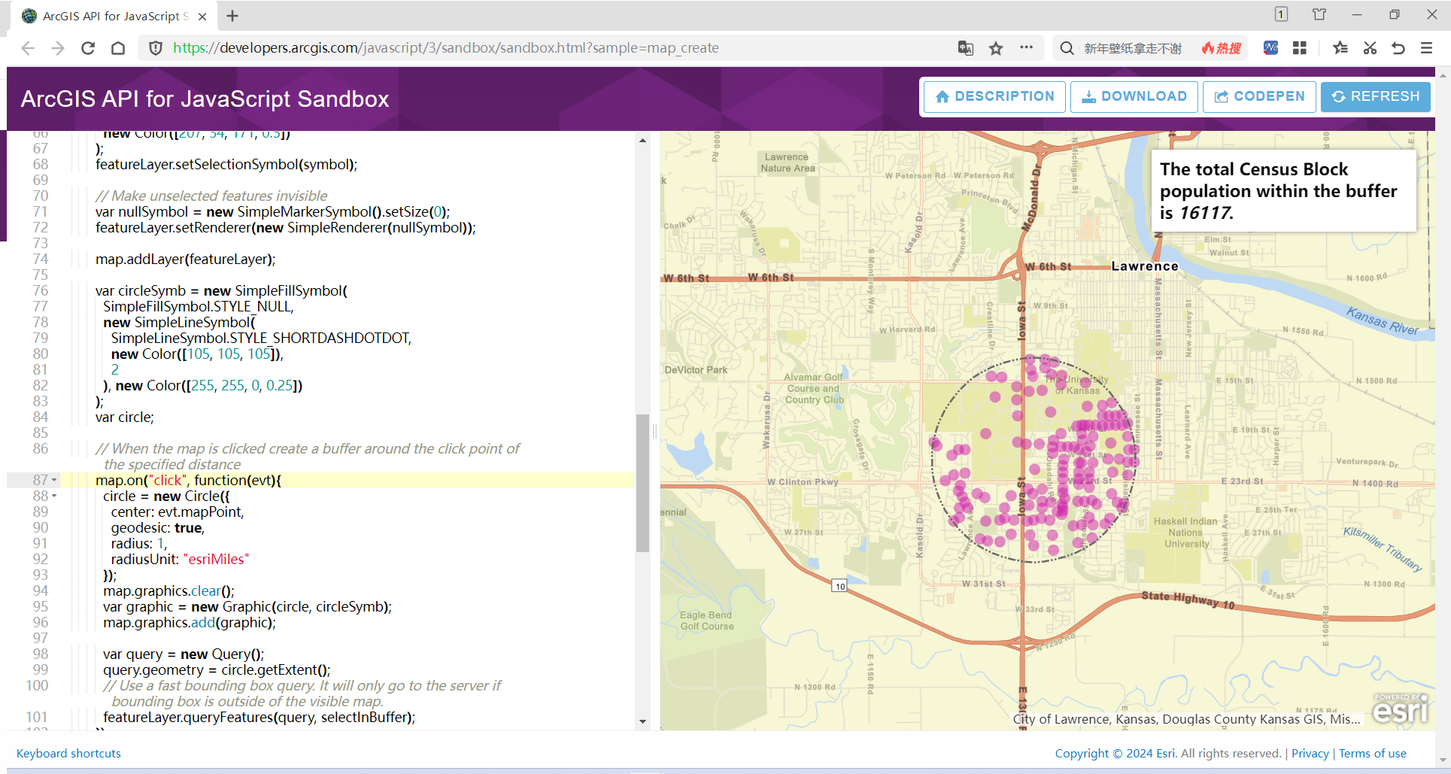This screenshot has height=774, width=1451.
Task: Open the Terms of use link
Action: pos(1372,753)
